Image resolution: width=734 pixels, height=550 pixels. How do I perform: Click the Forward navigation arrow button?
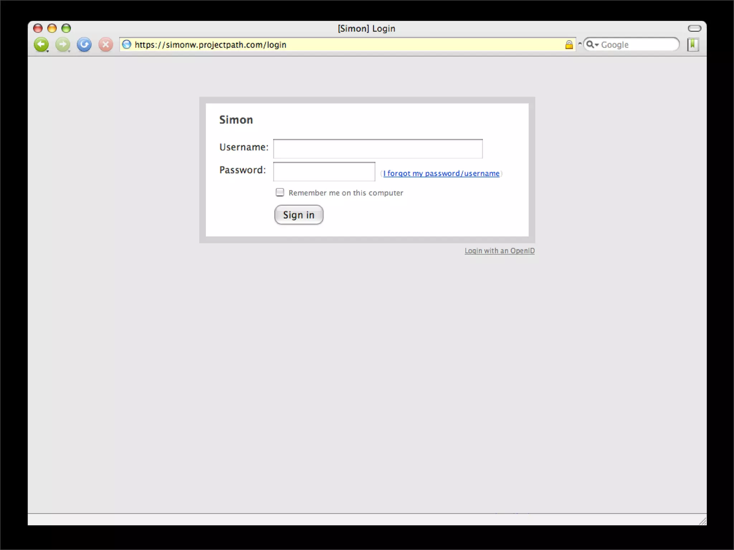tap(62, 45)
